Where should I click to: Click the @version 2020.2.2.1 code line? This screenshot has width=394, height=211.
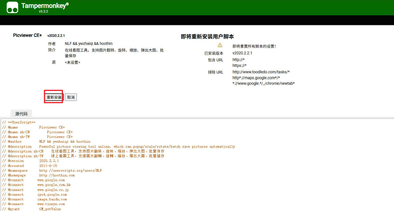click(x=30, y=161)
